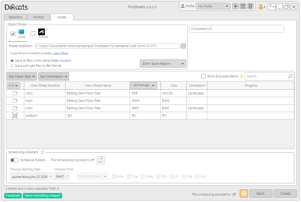Save the current profile with the floppy disk icon
Viewport: 301px width, 202px height.
point(243,6)
